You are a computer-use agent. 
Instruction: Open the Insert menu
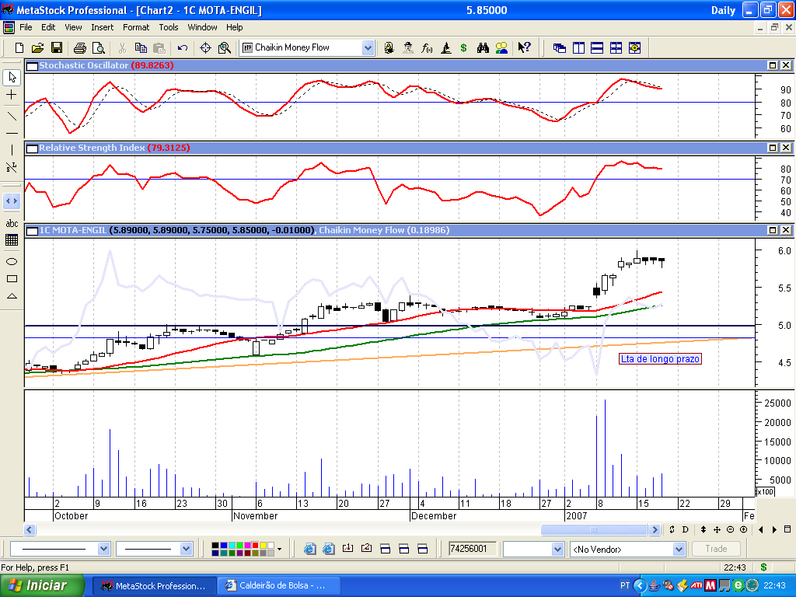(x=102, y=27)
